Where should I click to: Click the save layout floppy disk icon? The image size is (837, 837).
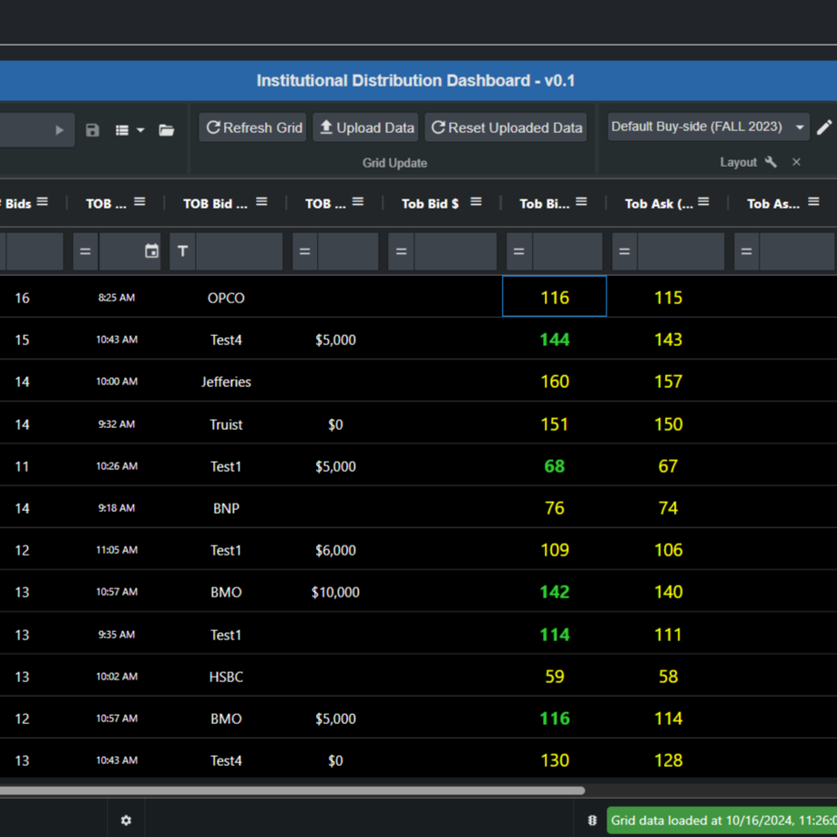click(x=92, y=129)
